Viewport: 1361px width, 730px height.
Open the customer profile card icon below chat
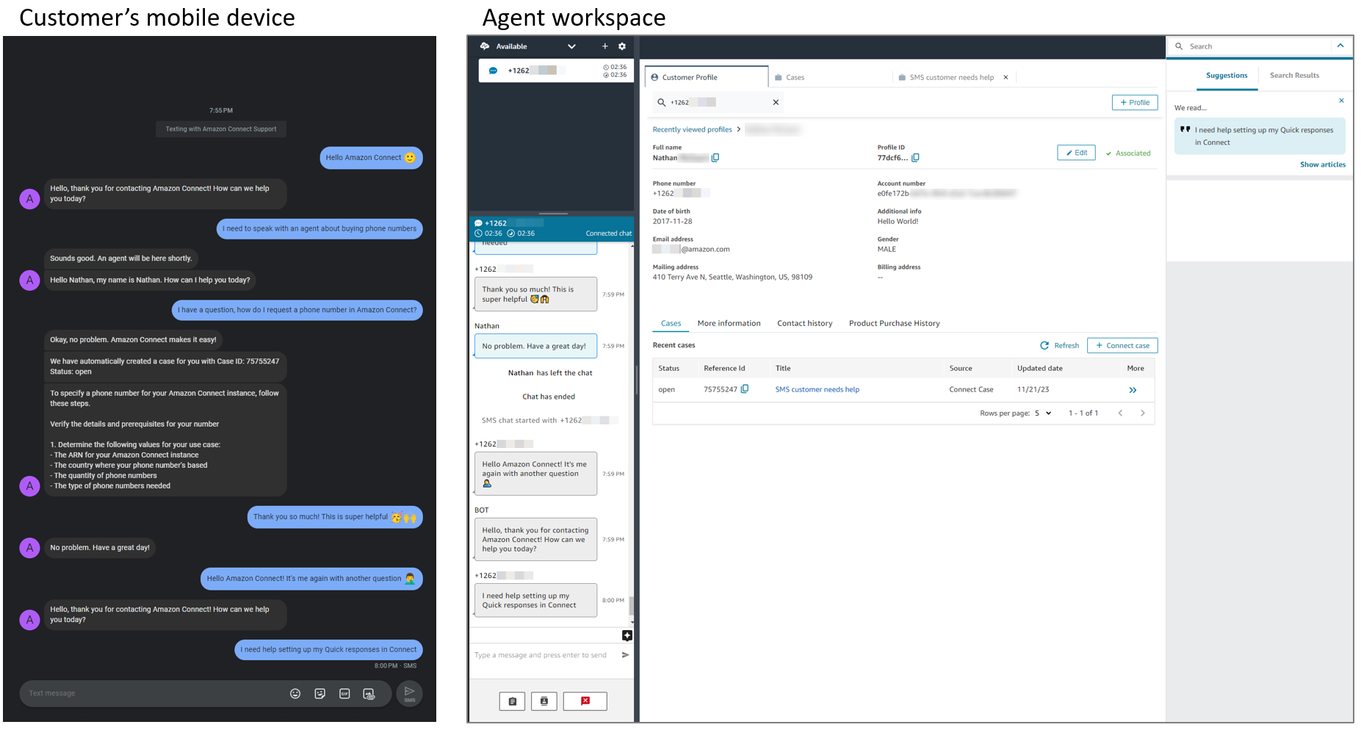tap(544, 701)
